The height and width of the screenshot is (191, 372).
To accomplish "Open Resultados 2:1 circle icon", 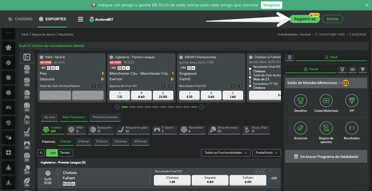I will [352, 128].
